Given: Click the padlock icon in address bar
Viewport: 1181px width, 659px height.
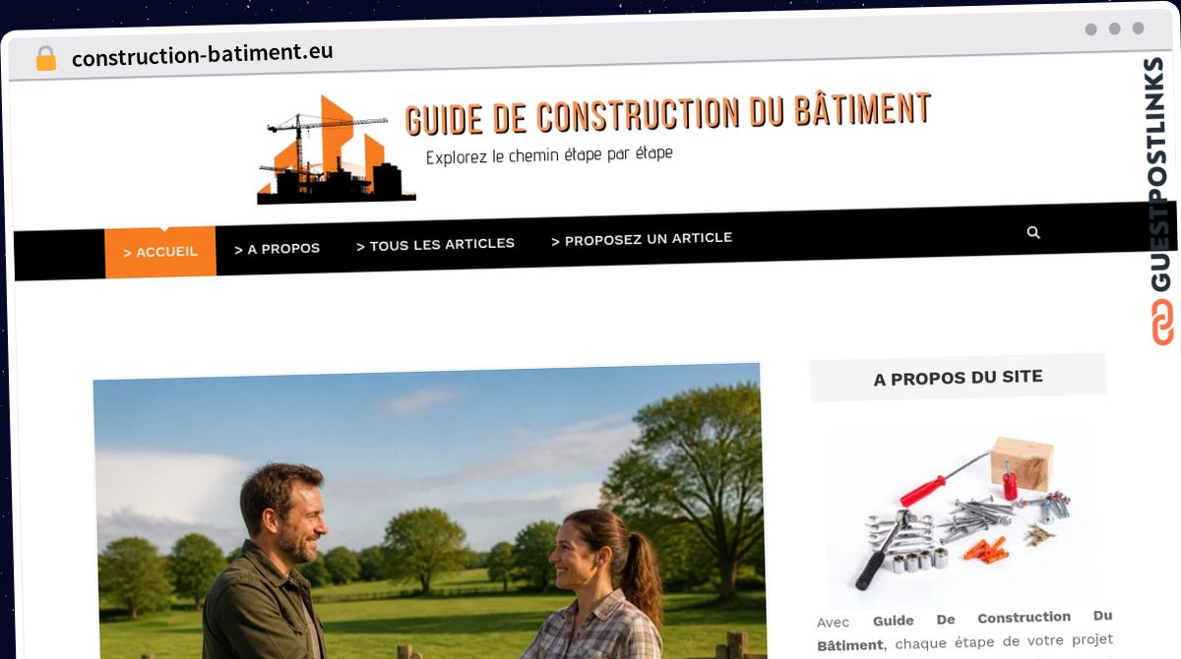Looking at the screenshot, I should point(45,58).
